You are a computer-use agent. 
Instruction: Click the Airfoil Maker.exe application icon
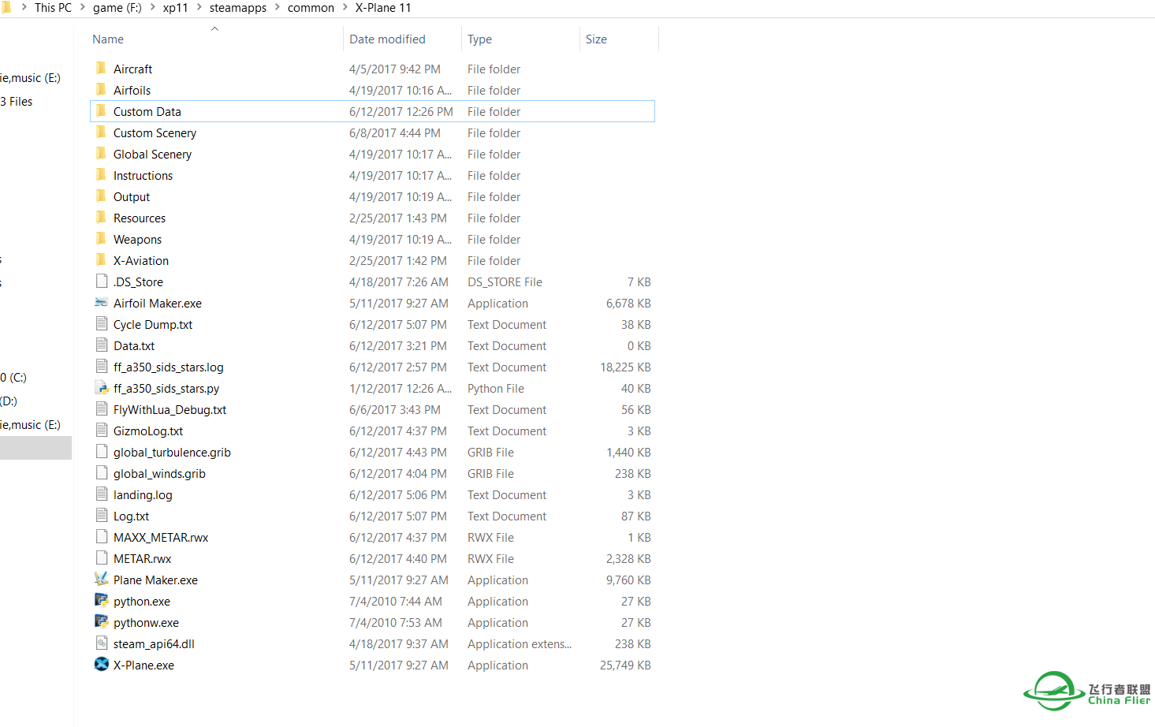(101, 303)
